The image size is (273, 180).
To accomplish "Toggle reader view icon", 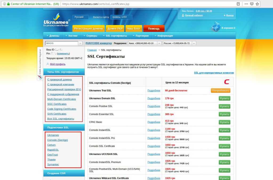I will 238,4.
